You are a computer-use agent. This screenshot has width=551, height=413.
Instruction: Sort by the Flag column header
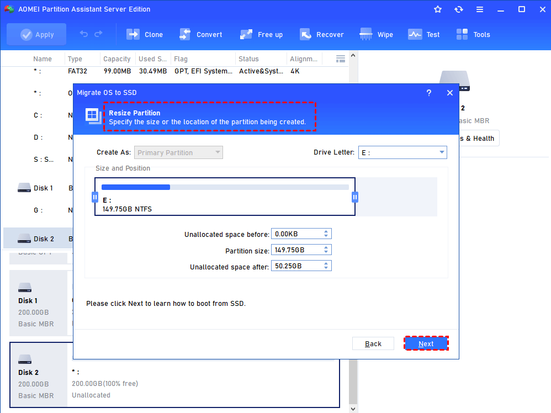181,59
